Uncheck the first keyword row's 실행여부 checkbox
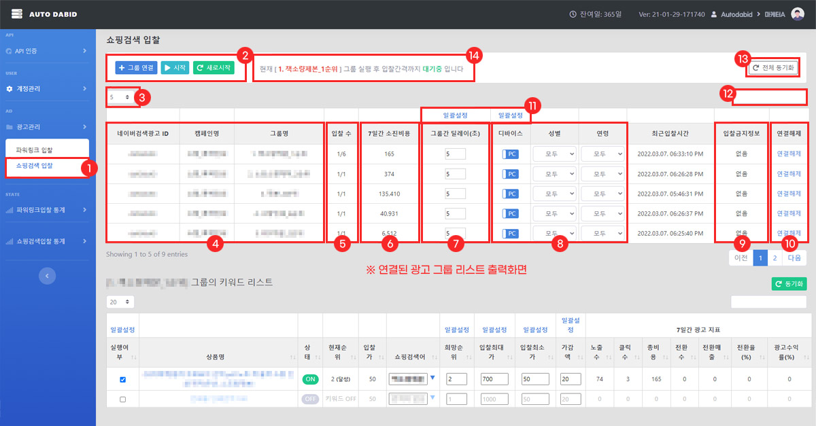Image resolution: width=816 pixels, height=426 pixels. click(x=122, y=380)
